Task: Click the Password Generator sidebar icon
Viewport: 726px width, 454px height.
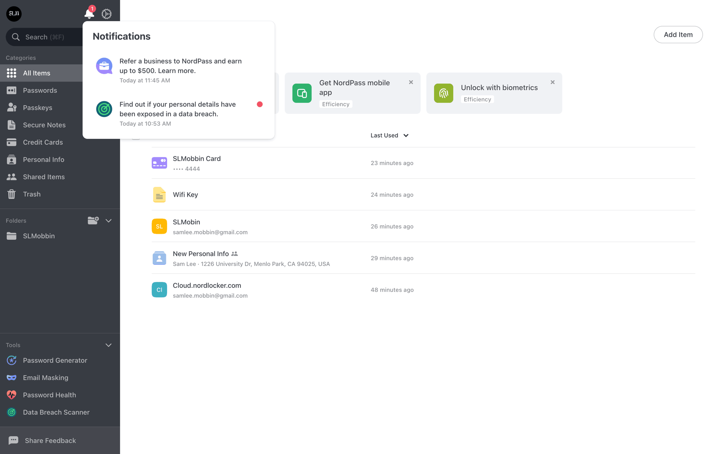Action: tap(12, 361)
